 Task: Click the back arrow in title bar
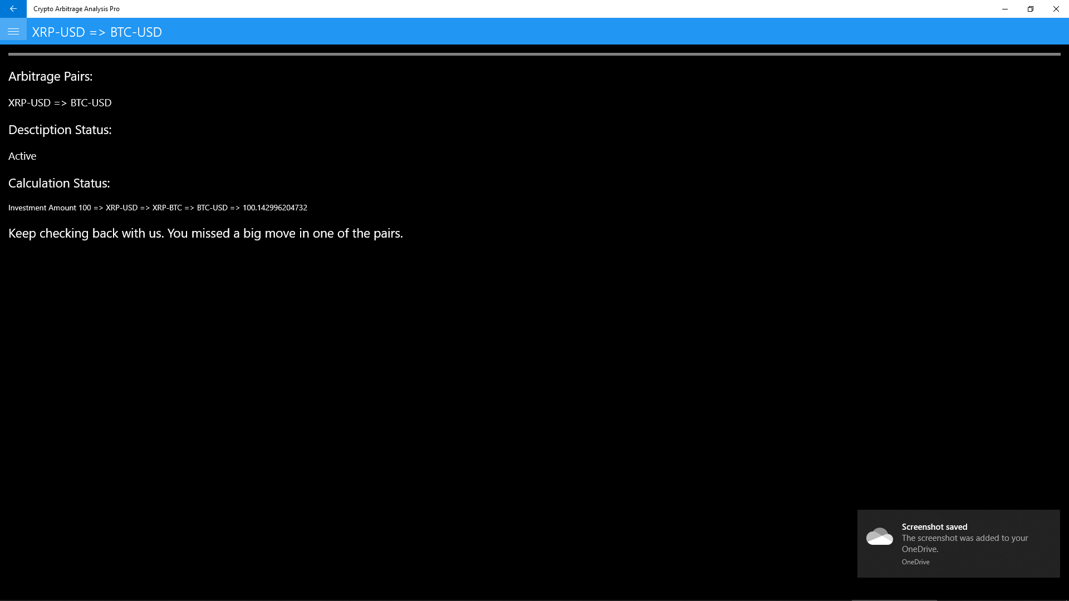(x=13, y=9)
